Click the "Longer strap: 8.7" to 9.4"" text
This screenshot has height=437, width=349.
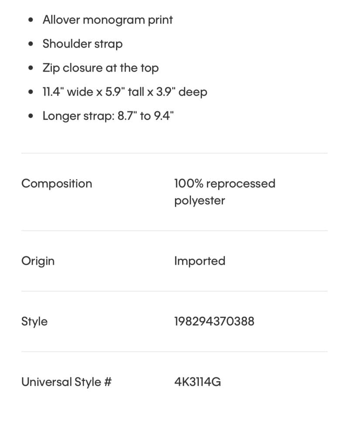[x=108, y=116]
